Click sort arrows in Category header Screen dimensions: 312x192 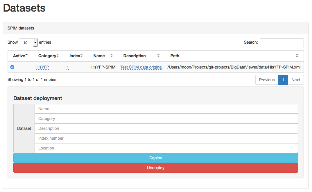tap(58, 56)
